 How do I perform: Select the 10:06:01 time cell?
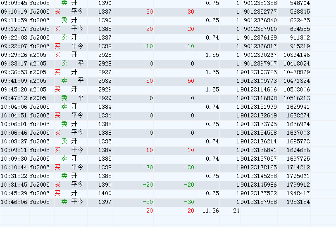(x=14, y=124)
